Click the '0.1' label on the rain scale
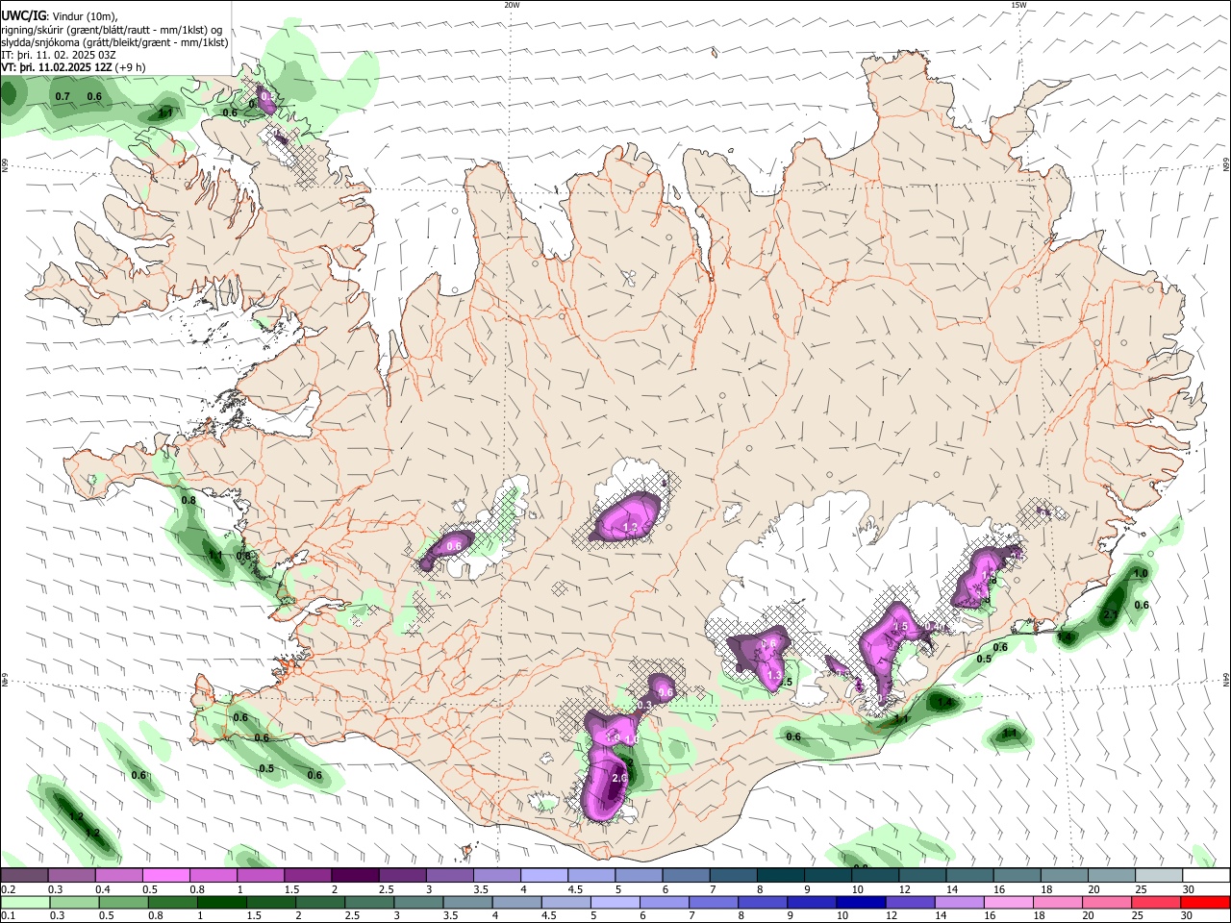Image resolution: width=1231 pixels, height=923 pixels. point(8,916)
